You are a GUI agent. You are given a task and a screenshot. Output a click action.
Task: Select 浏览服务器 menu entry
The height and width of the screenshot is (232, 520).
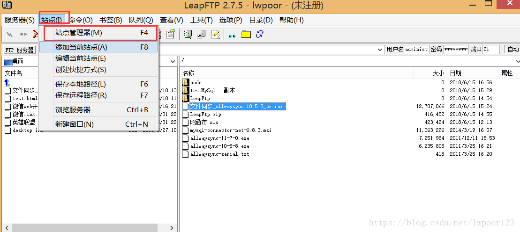click(x=73, y=110)
